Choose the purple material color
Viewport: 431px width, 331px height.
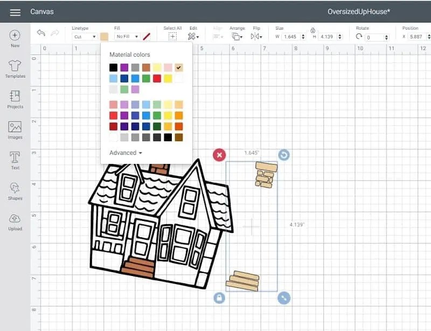pyautogui.click(x=124, y=67)
